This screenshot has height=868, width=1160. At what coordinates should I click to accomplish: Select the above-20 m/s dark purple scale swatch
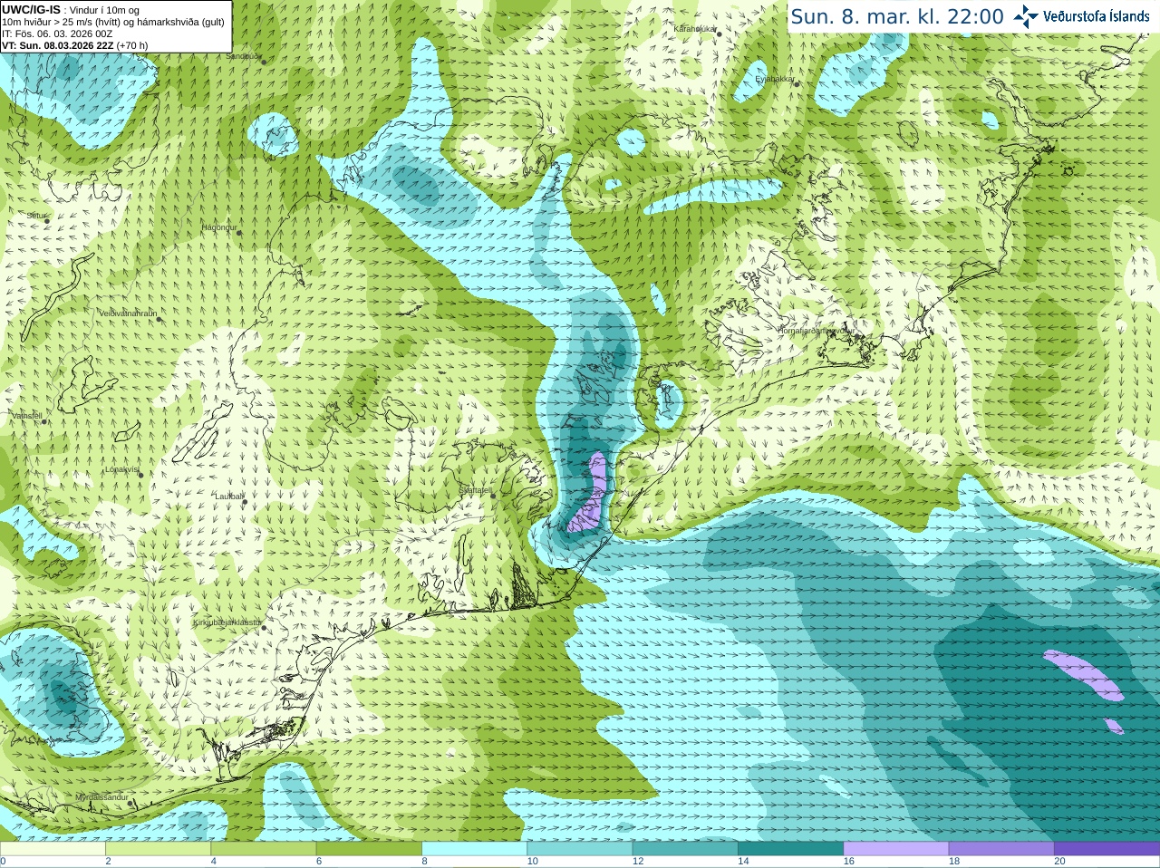pos(1107,849)
